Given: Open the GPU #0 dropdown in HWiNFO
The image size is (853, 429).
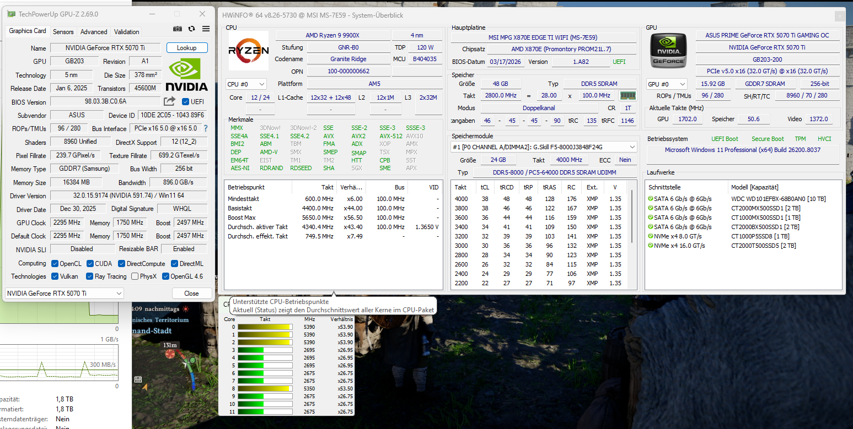Looking at the screenshot, I should click(x=667, y=84).
